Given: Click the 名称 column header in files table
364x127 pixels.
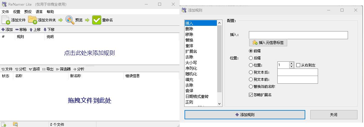Looking at the screenshot, I should click(x=41, y=76).
